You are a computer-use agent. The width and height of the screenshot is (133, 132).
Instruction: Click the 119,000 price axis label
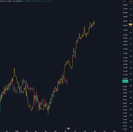125,68
